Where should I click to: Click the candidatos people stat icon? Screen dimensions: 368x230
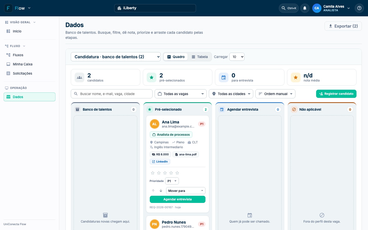click(79, 77)
